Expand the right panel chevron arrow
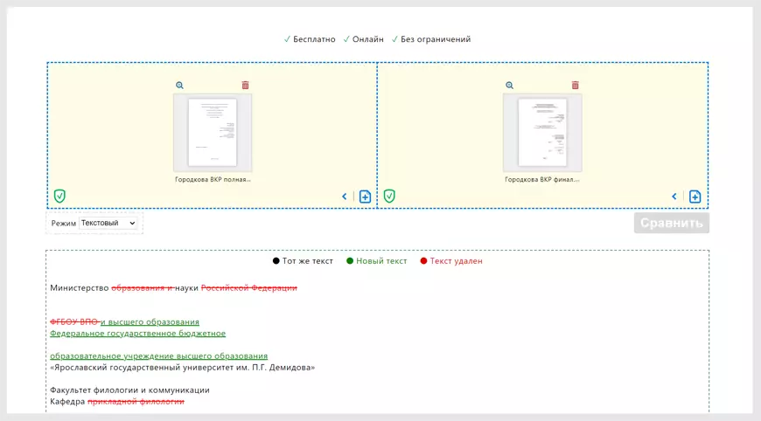 (674, 197)
